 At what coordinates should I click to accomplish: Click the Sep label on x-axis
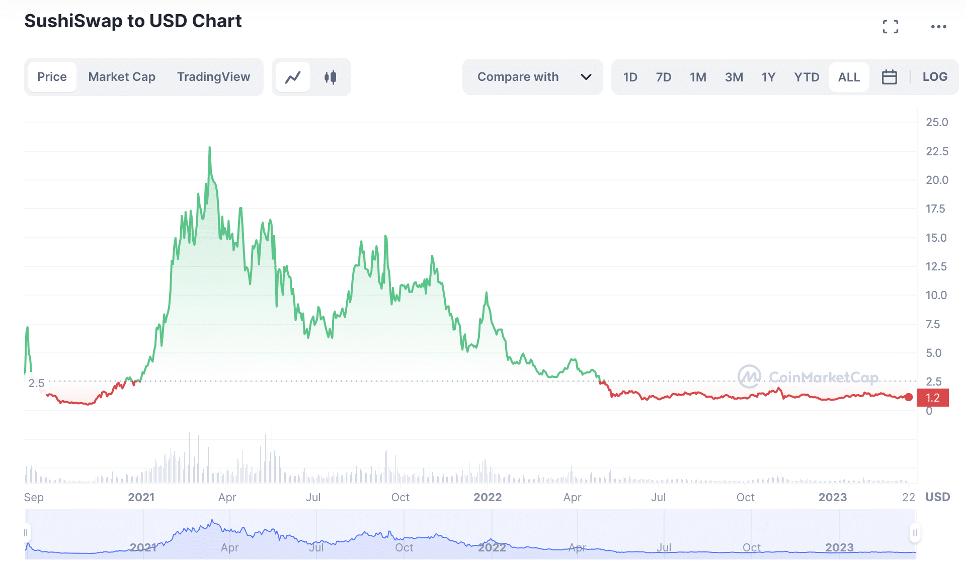34,497
